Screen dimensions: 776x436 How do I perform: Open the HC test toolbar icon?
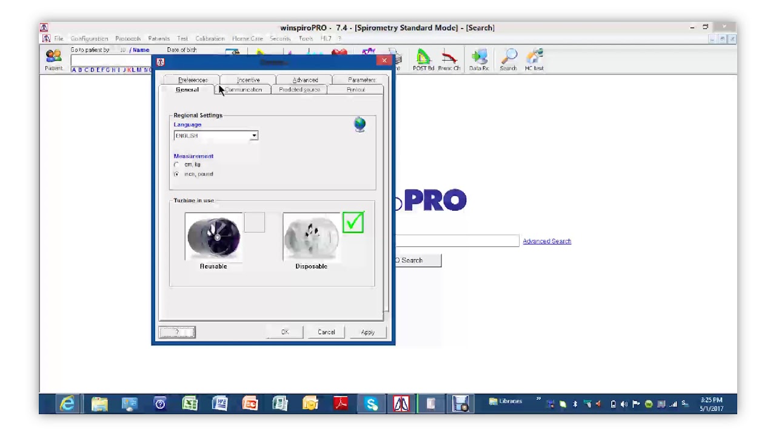tap(534, 59)
